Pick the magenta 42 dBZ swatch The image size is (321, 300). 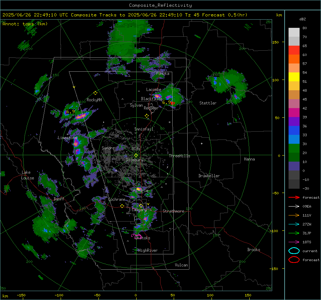coord(294,112)
